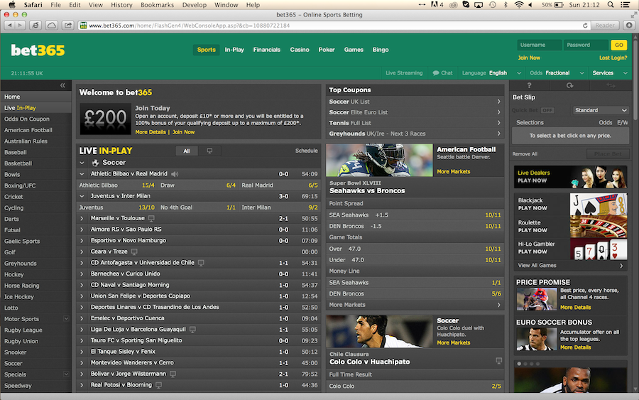Click the Username input field
Viewport: 639px width, 400px height.
tap(539, 45)
